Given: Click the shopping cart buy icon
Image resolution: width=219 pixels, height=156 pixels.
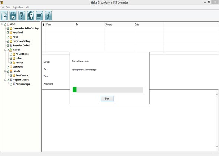Looking at the screenshot, I should (39, 16).
